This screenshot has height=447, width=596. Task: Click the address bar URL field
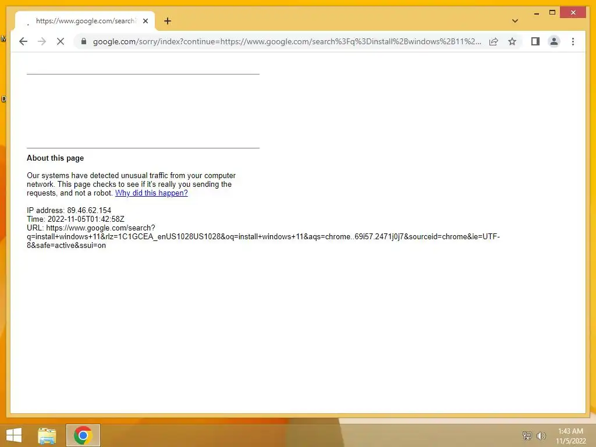click(287, 41)
